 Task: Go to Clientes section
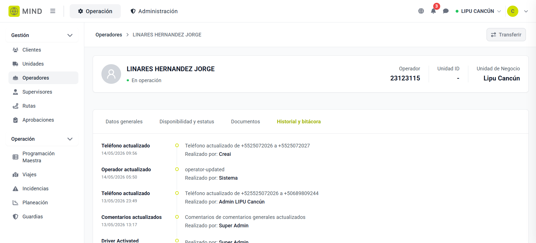[43, 50]
